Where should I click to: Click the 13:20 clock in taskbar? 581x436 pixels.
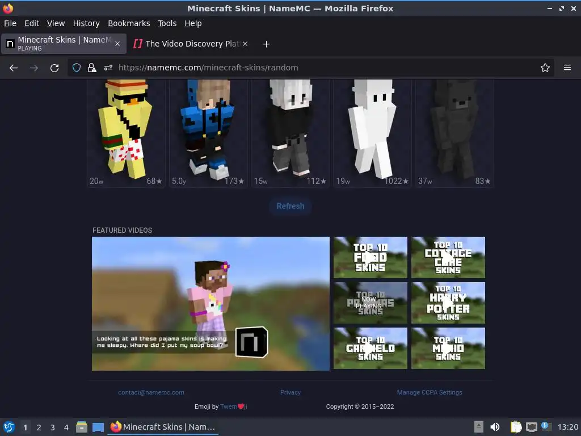pos(567,427)
